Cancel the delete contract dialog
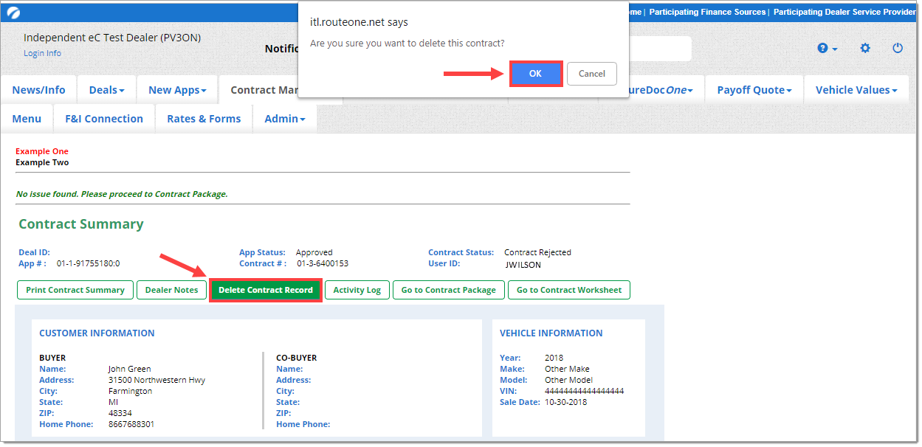The width and height of the screenshot is (922, 447). pos(591,74)
